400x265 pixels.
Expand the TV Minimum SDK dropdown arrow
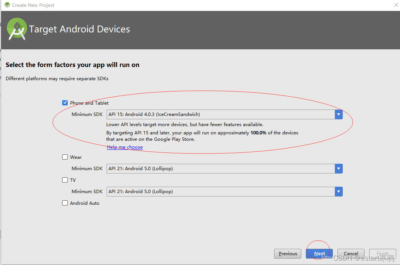[x=339, y=192]
